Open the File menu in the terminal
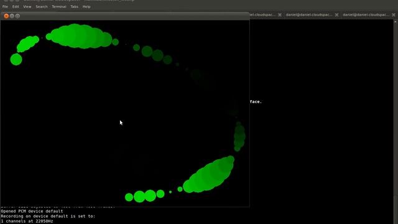 click(5, 7)
